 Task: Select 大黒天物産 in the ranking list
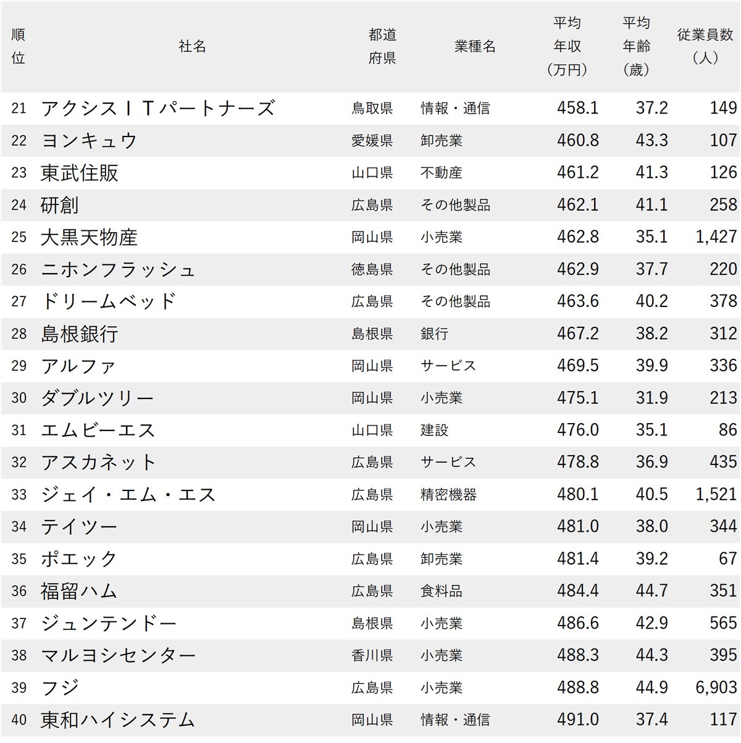[x=90, y=237]
